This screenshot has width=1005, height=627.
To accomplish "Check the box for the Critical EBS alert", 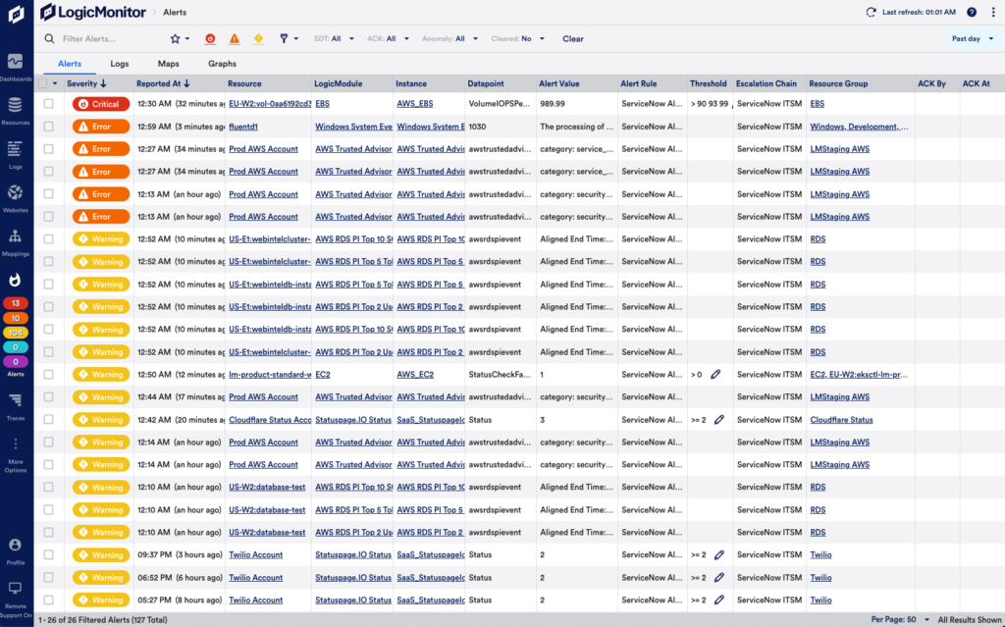I will (x=48, y=104).
